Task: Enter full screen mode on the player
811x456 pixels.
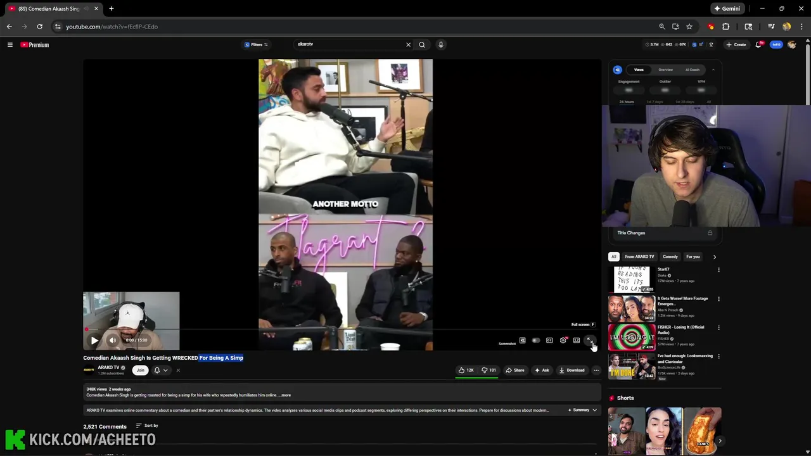Action: coord(590,340)
